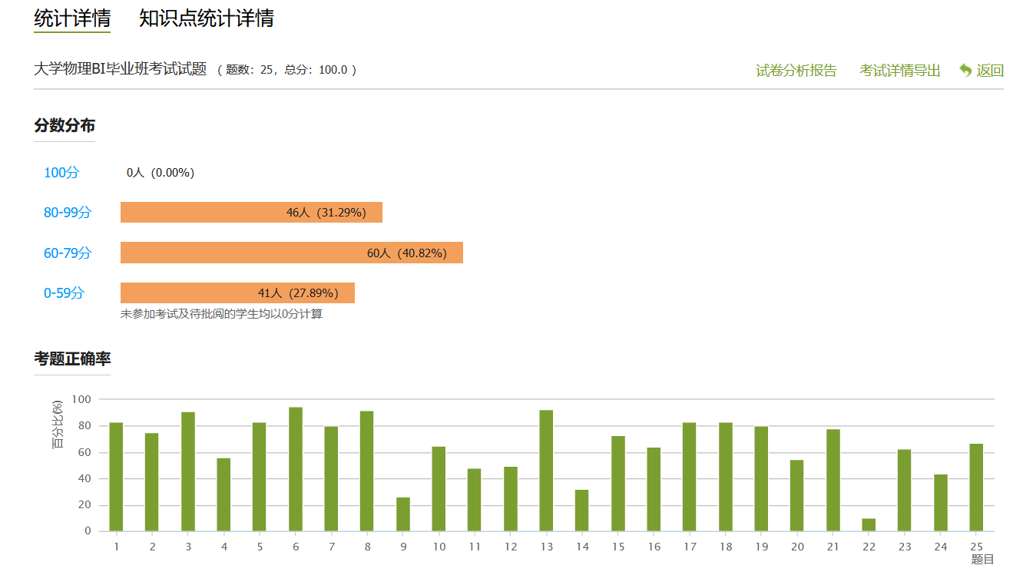Click the orange bar showing 46人 (31.29%)

pos(250,212)
